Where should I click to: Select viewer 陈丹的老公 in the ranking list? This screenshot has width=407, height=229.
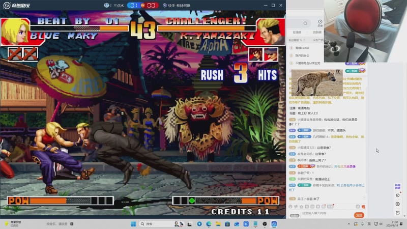(302, 55)
